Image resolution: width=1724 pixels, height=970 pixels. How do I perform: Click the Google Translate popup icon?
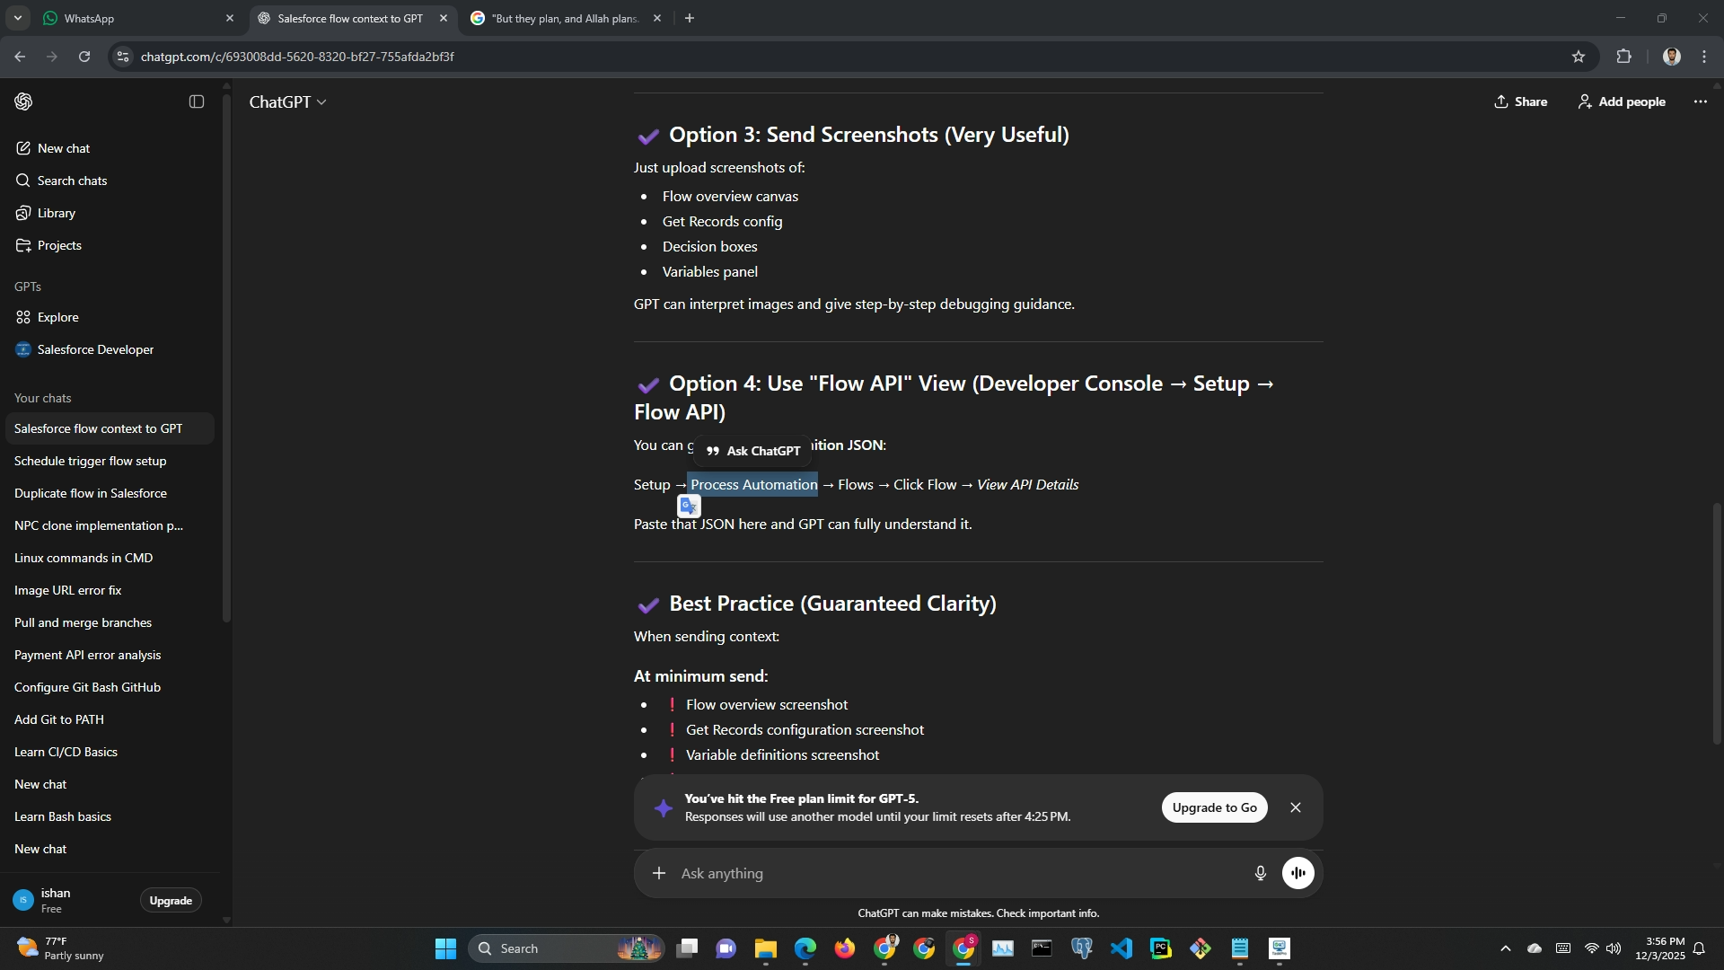click(x=689, y=507)
